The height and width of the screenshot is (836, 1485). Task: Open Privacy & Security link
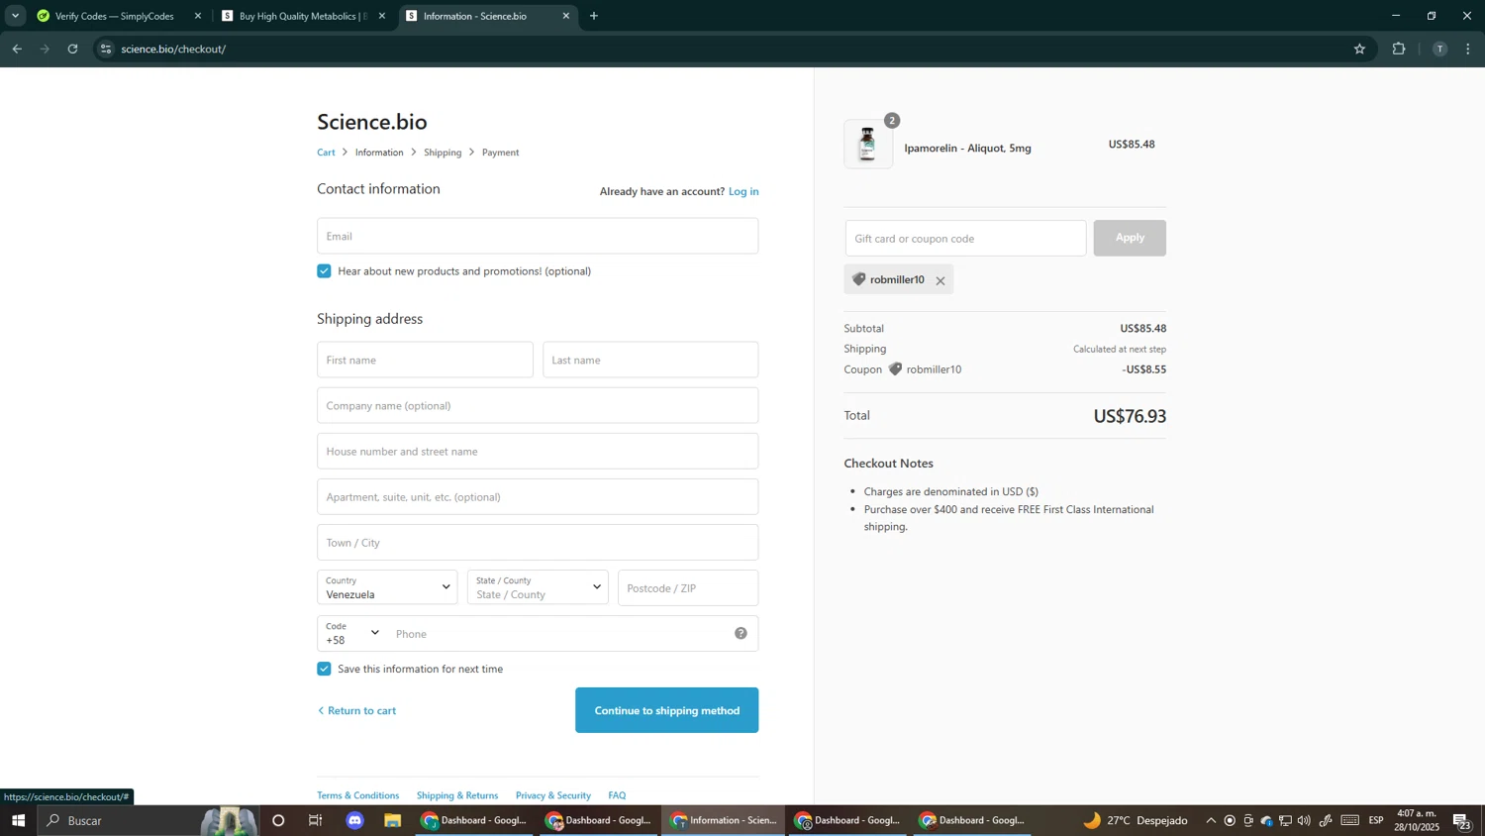click(x=553, y=795)
